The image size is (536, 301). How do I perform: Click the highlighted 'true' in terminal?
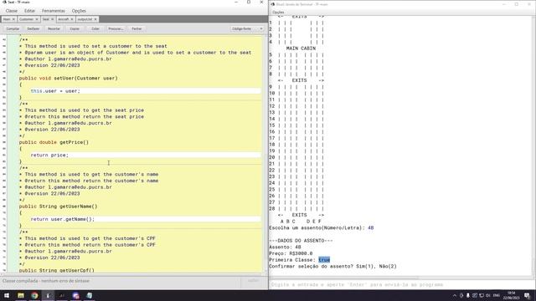point(324,260)
